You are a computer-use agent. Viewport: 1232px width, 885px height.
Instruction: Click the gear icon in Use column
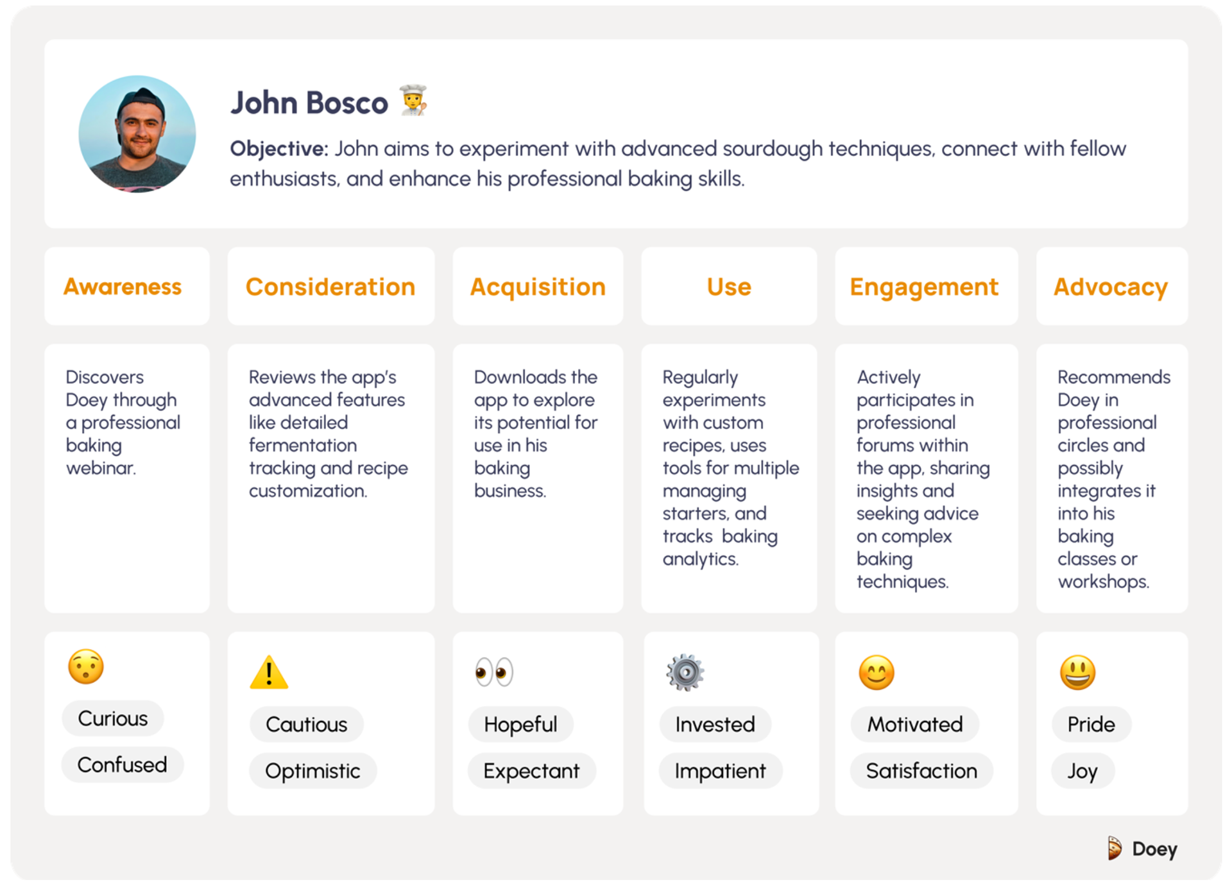pos(685,672)
